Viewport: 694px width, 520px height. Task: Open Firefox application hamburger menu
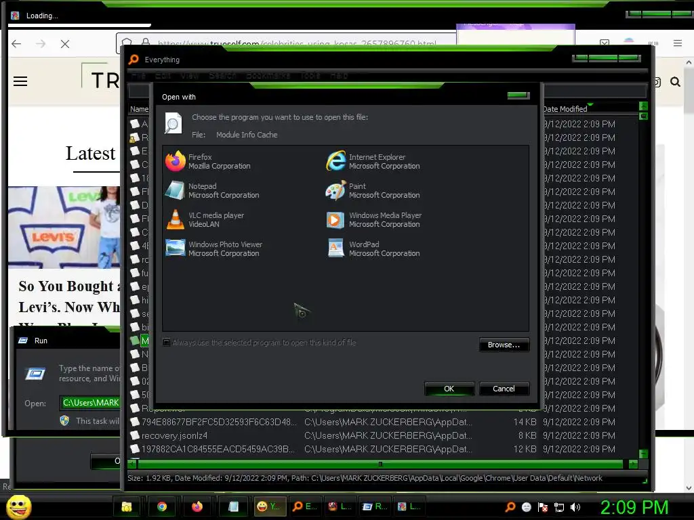[678, 43]
